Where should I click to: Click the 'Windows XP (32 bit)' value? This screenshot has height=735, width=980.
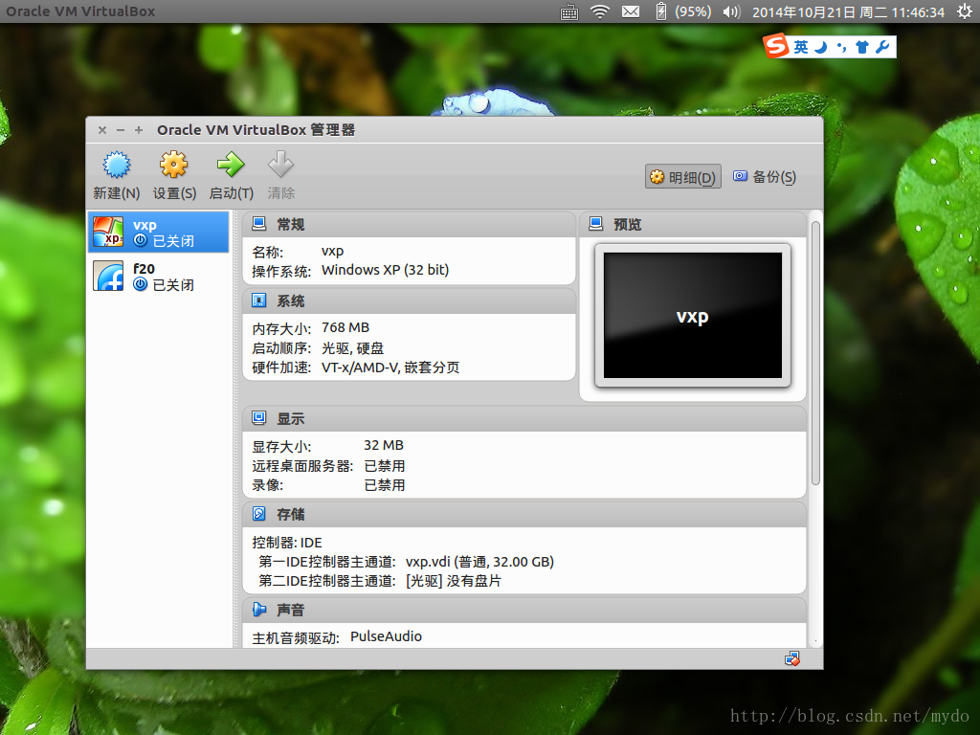tap(385, 270)
